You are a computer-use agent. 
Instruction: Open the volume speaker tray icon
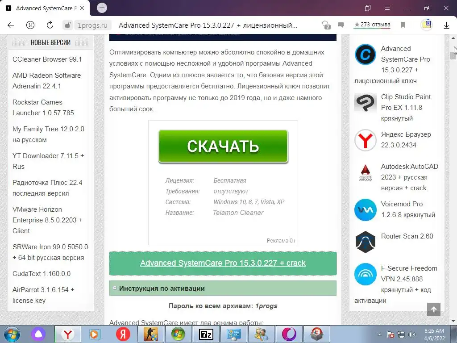pos(412,335)
